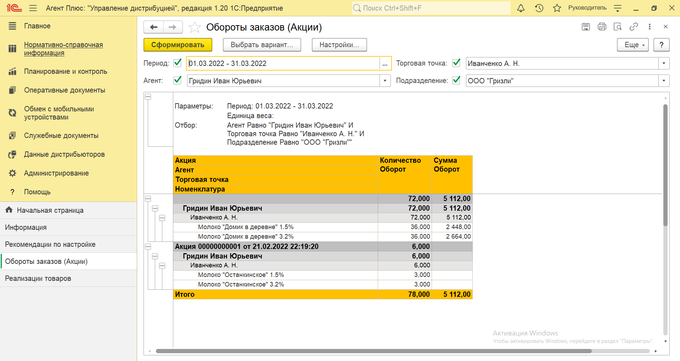Navigate forward with right arrow button
The image size is (680, 361).
173,27
